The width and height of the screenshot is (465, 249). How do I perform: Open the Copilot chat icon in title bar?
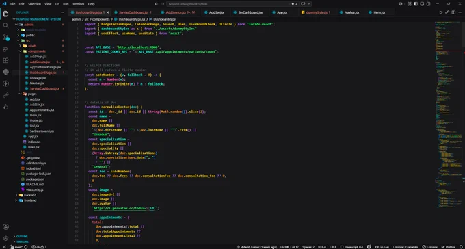[x=303, y=4]
